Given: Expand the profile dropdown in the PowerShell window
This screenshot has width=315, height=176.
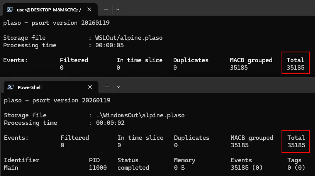Looking at the screenshot, I should pyautogui.click(x=118, y=87).
